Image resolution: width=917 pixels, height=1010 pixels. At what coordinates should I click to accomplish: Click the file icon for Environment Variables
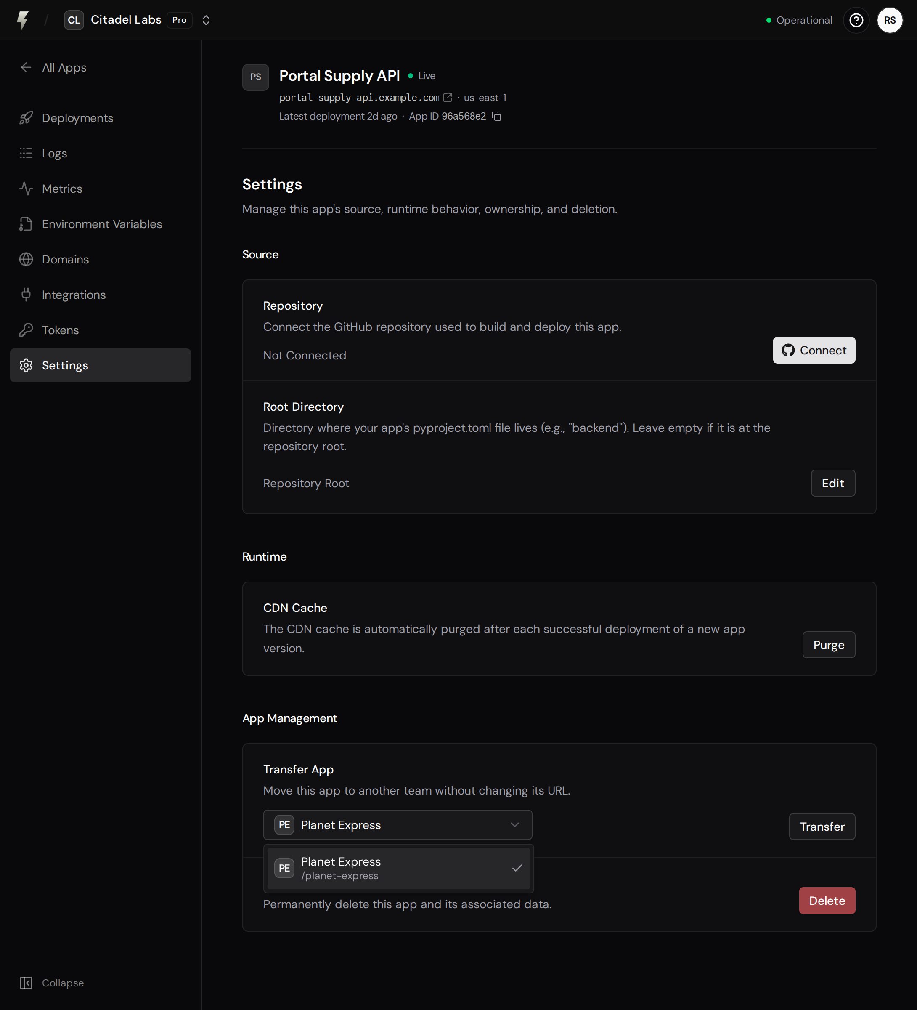coord(26,224)
